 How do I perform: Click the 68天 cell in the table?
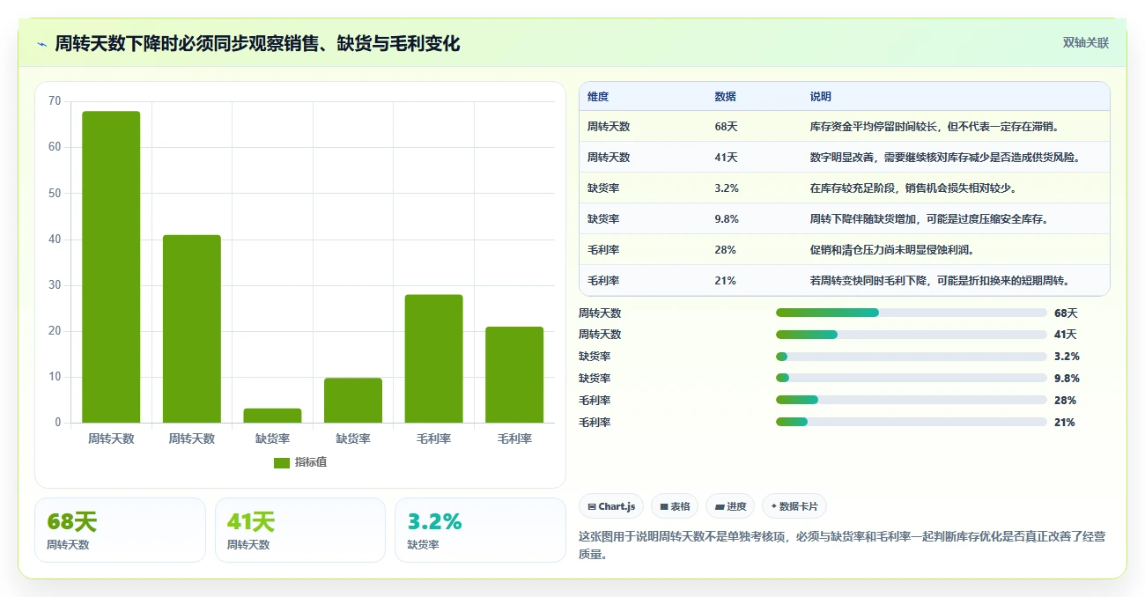point(726,127)
